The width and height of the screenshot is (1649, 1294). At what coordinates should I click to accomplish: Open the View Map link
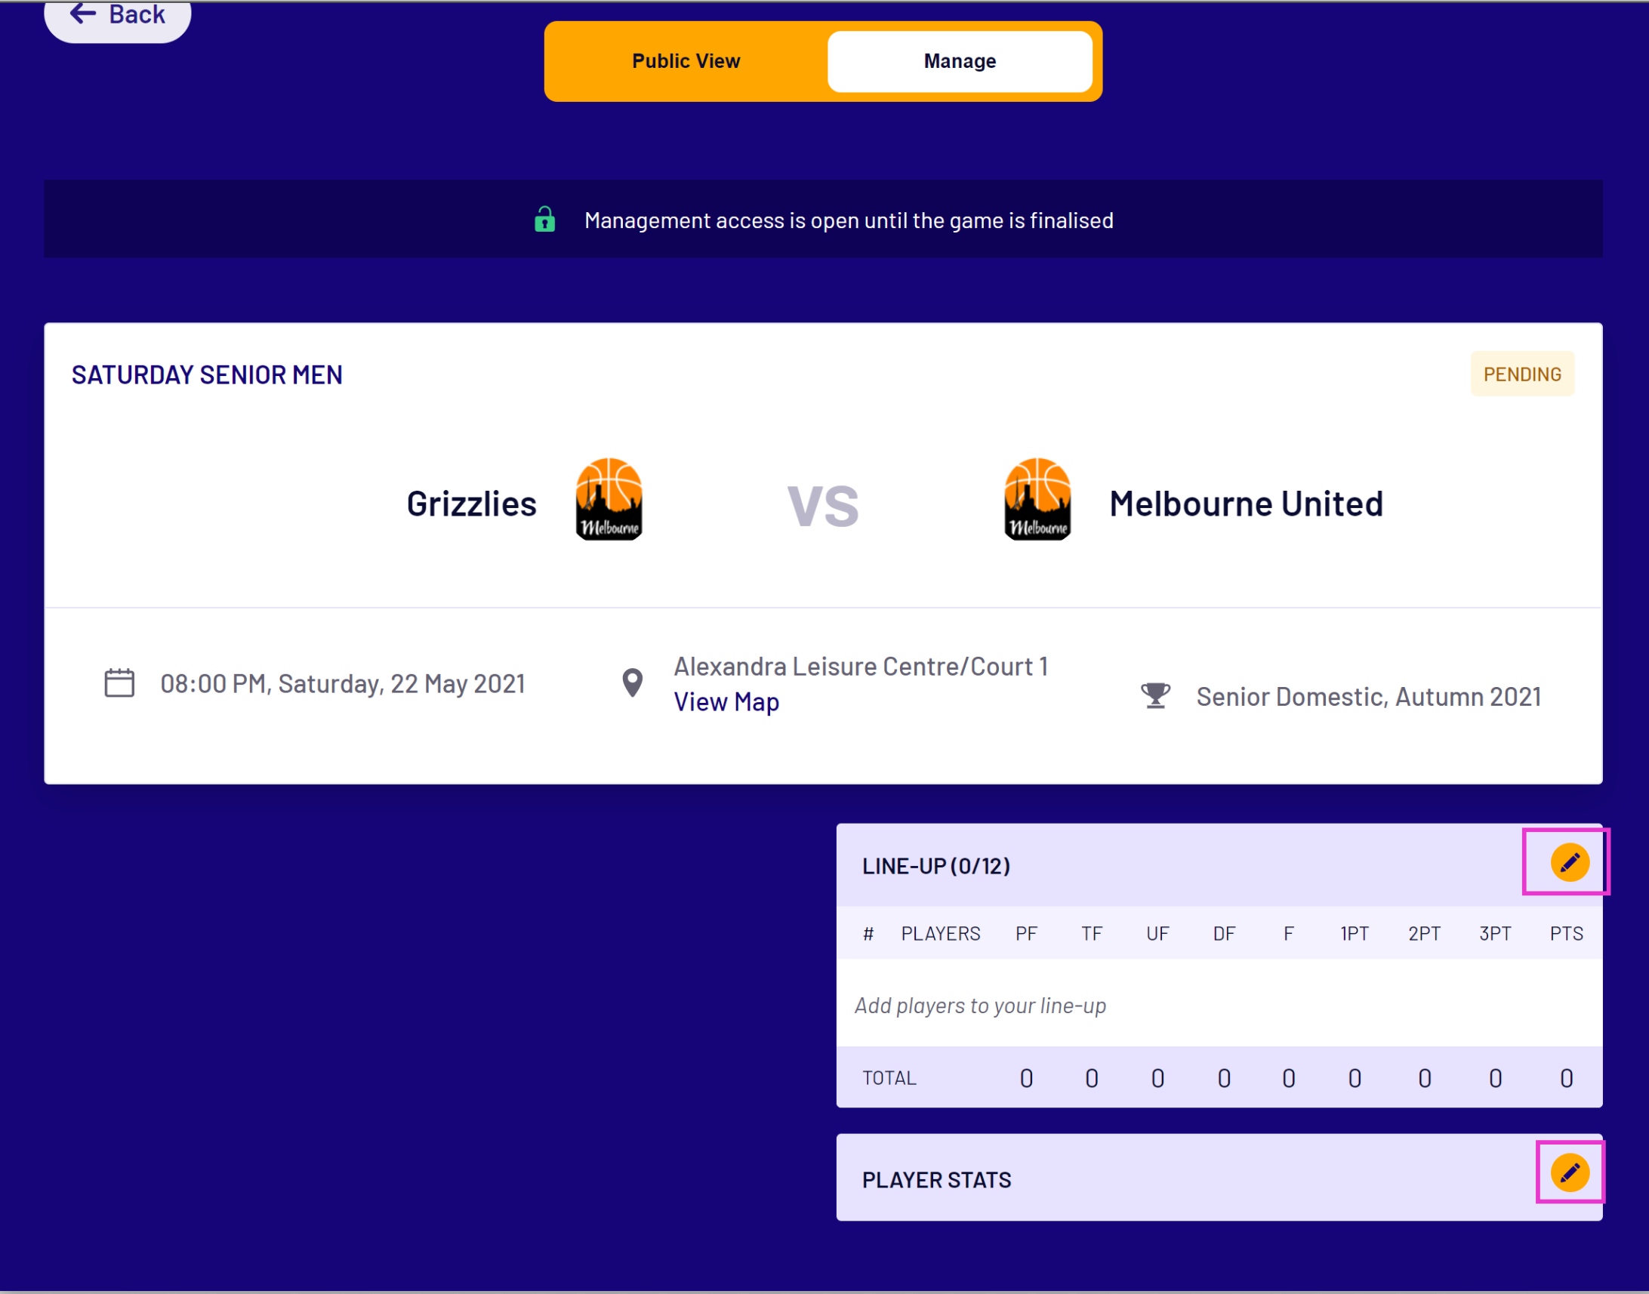(726, 702)
